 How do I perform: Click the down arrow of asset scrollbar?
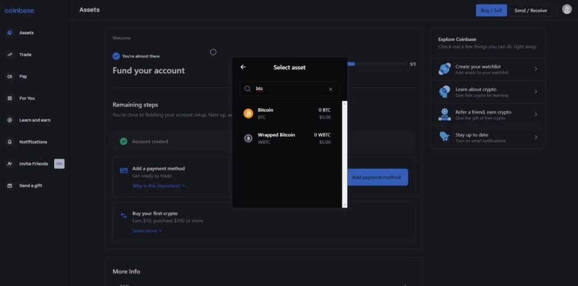[x=345, y=205]
